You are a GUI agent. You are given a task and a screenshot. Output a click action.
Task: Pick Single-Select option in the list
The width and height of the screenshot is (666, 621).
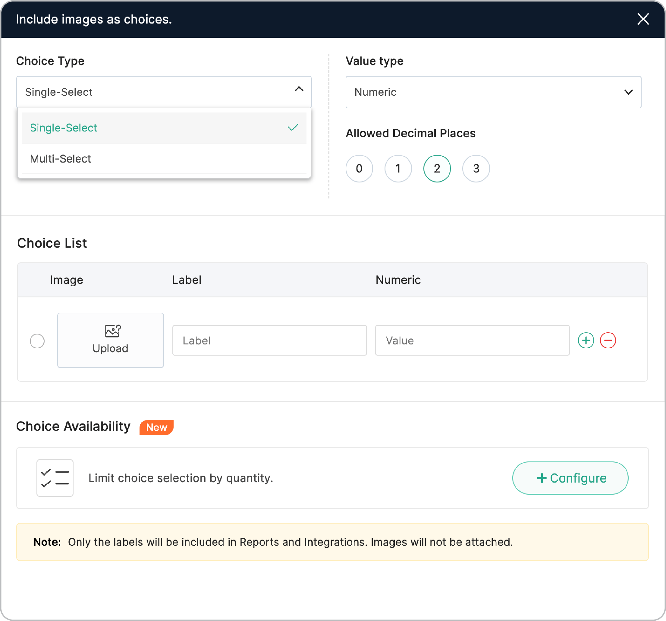pos(64,128)
